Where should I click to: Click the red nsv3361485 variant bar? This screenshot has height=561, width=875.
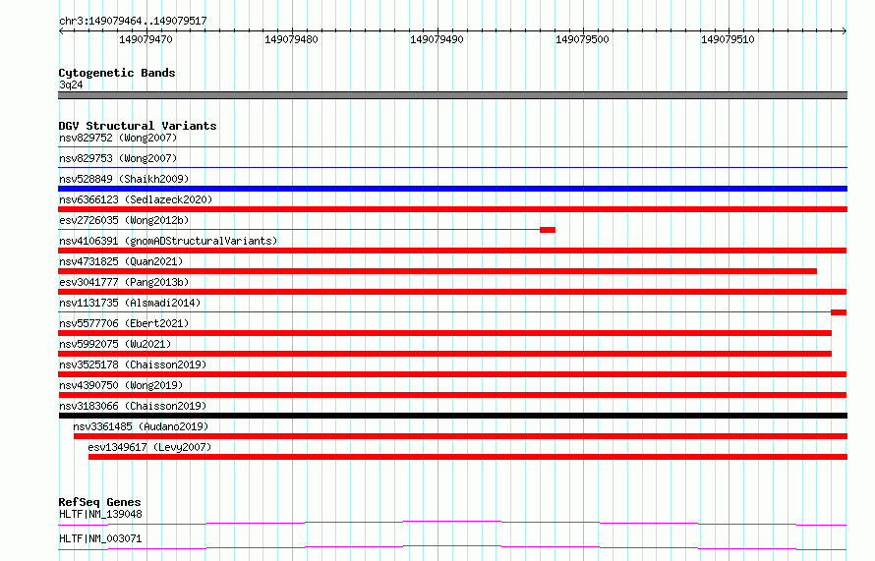pyautogui.click(x=460, y=436)
